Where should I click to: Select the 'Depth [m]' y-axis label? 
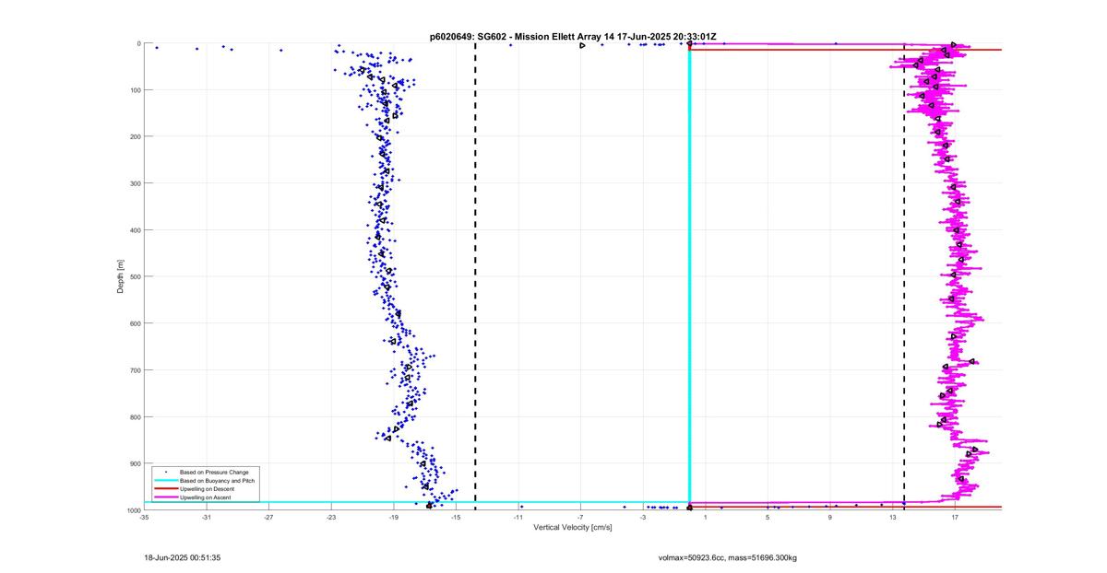121,276
